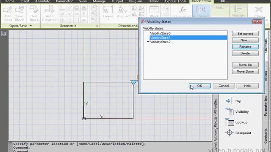This screenshot has width=271, height=152.
Task: Switch to the Annotate ribbon tab
Action: coord(42,1)
